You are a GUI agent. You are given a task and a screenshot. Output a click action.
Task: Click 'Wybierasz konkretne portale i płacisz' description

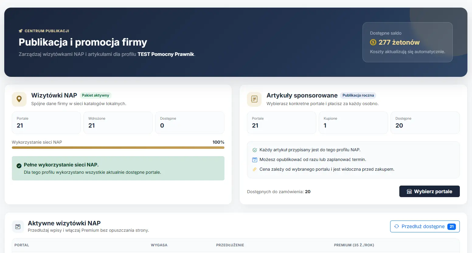323,104
